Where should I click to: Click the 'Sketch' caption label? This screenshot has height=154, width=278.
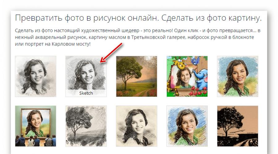tap(86, 93)
